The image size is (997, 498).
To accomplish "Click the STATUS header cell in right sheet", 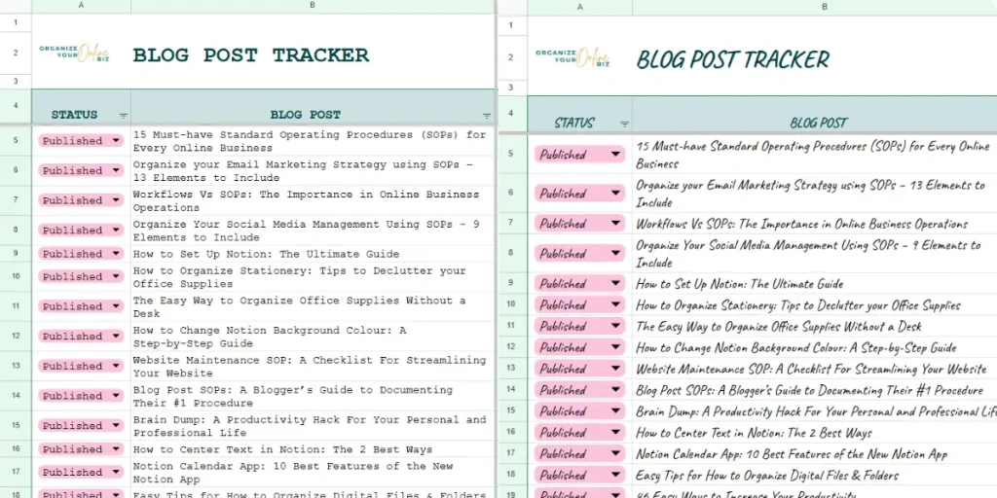I will point(580,115).
